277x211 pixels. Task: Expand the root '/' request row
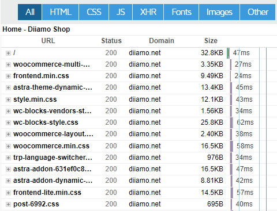point(8,53)
